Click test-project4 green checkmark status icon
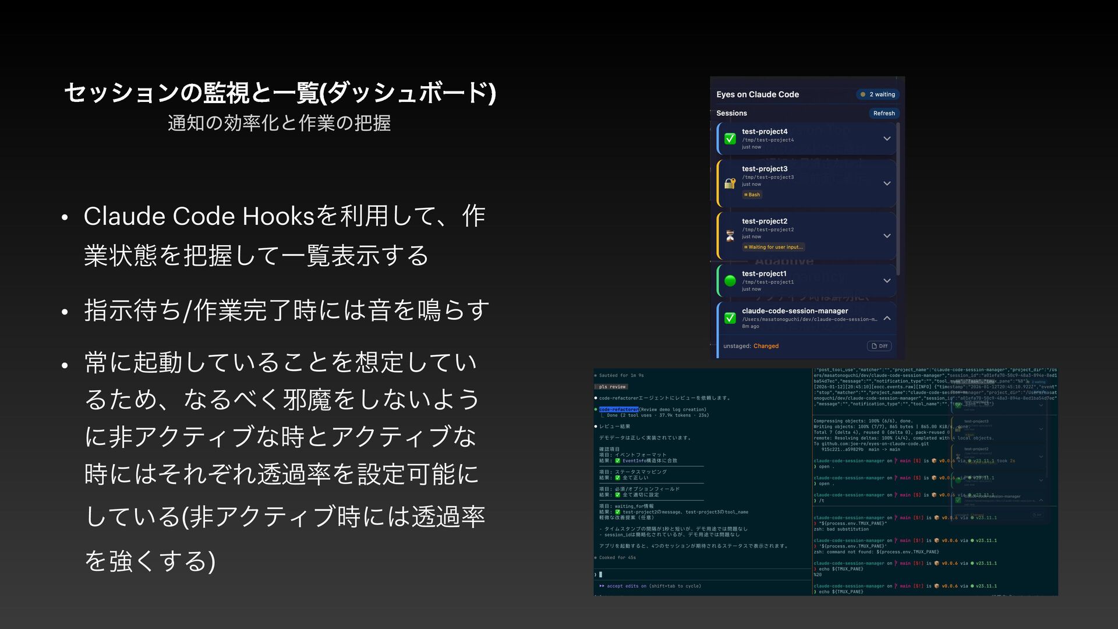 (x=730, y=139)
